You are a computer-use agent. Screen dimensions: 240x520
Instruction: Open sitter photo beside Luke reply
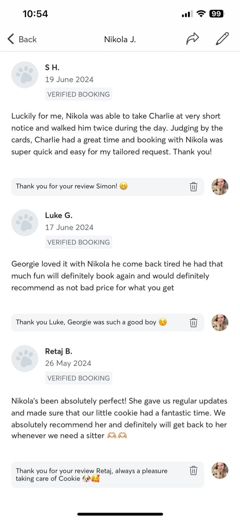click(x=220, y=323)
